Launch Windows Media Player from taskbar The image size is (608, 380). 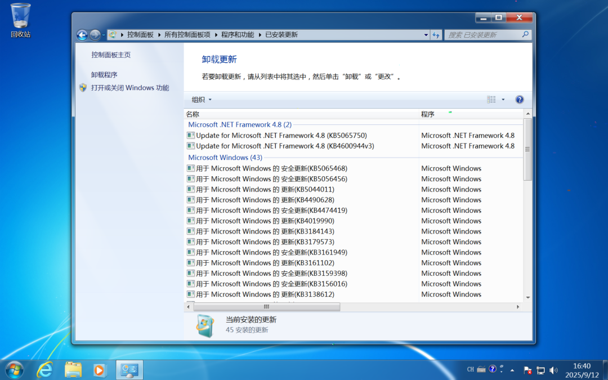[x=99, y=370]
